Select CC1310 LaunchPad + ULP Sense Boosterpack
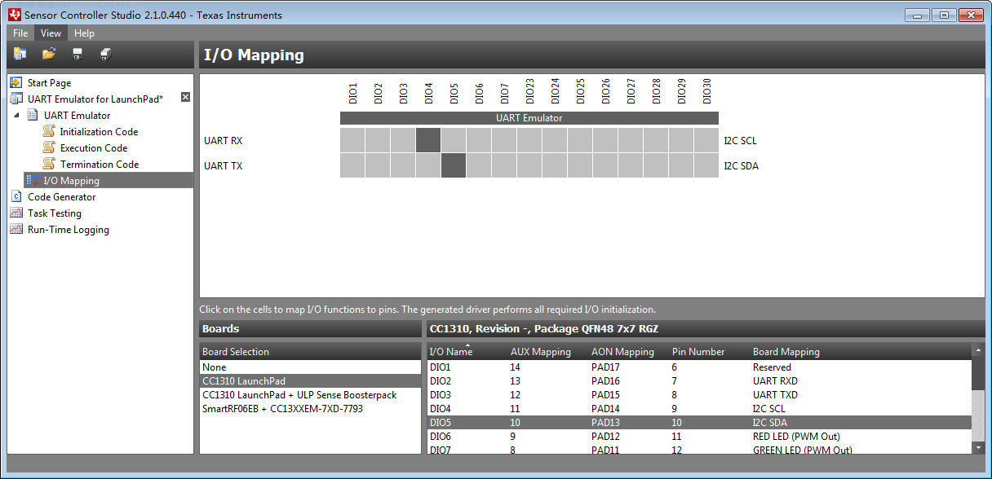 311,395
